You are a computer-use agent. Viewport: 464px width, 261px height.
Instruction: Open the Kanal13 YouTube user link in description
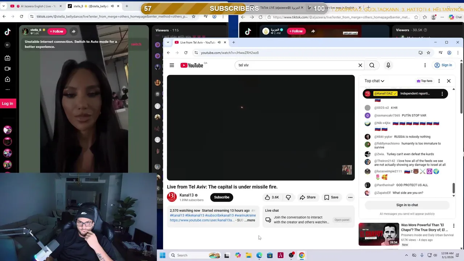pyautogui.click(x=202, y=220)
